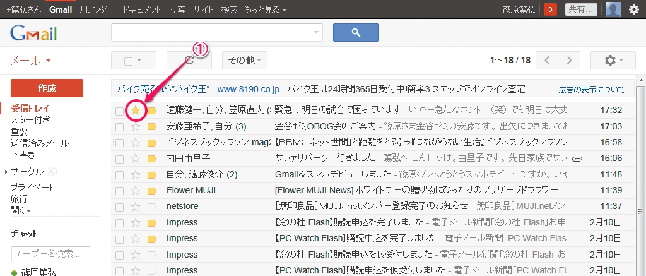This screenshot has height=276, width=646.
Task: Click the blue search magnifier button
Action: 355,32
